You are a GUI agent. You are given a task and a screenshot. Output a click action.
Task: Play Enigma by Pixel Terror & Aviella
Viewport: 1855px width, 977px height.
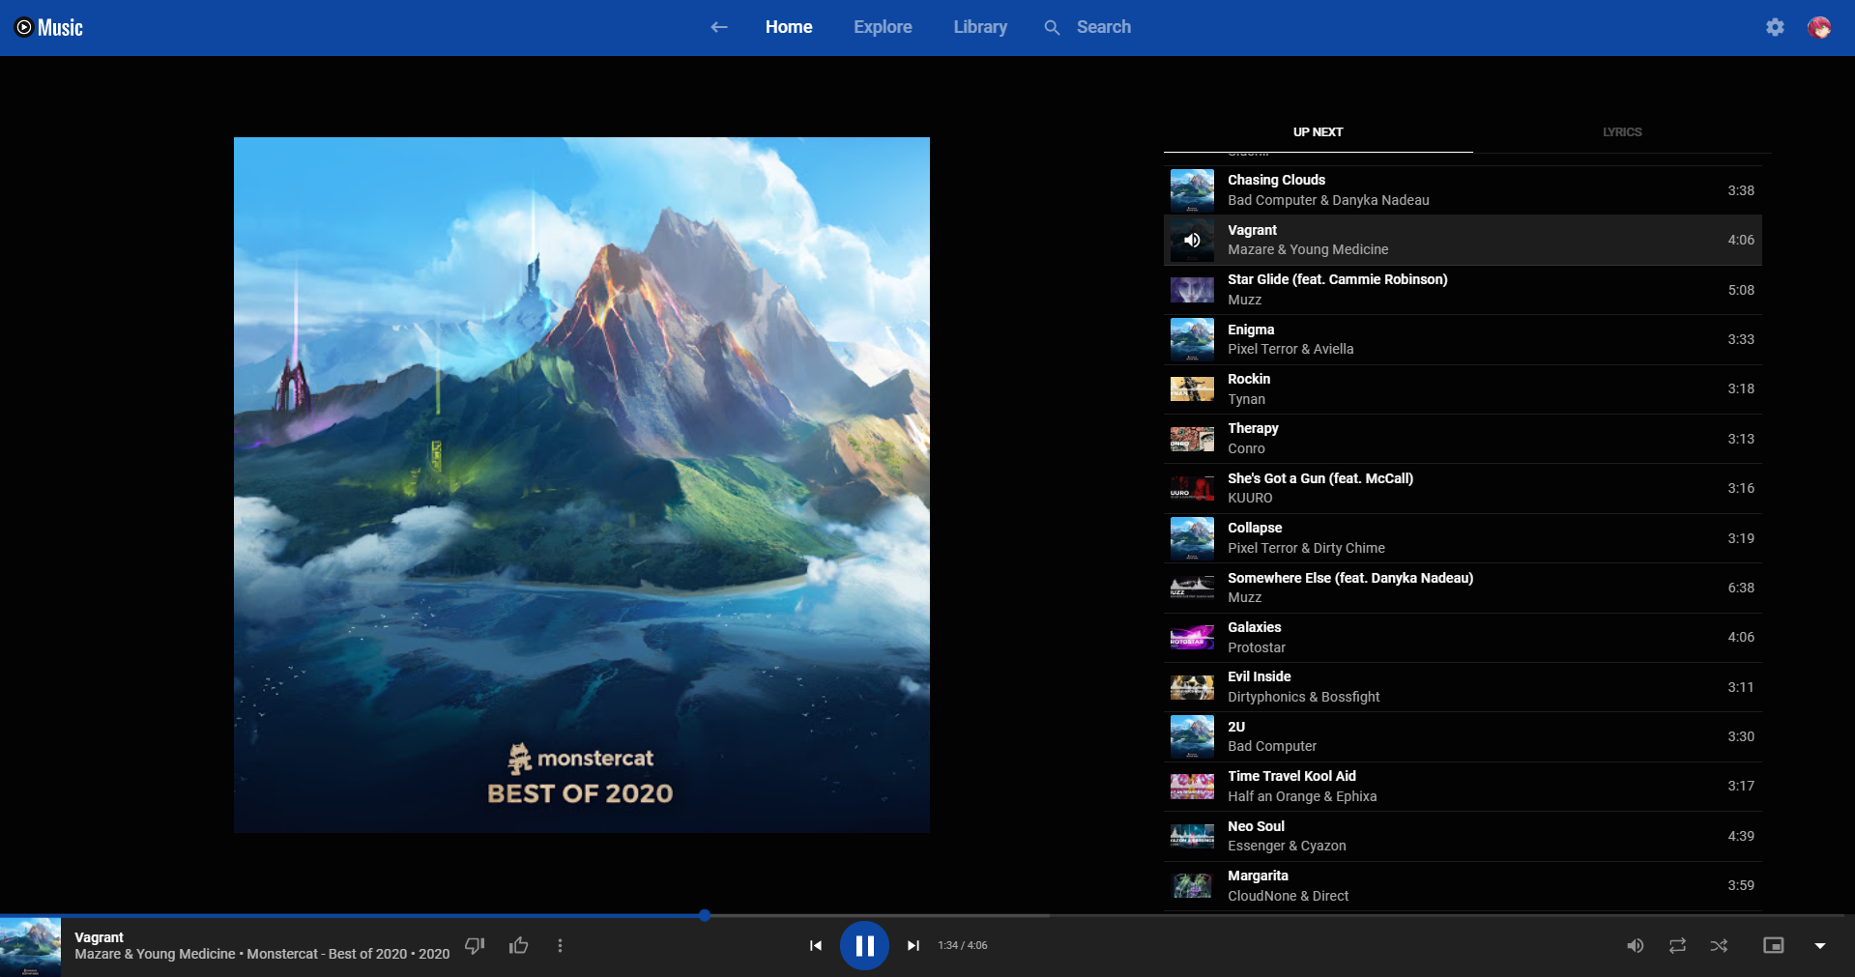click(x=1463, y=339)
